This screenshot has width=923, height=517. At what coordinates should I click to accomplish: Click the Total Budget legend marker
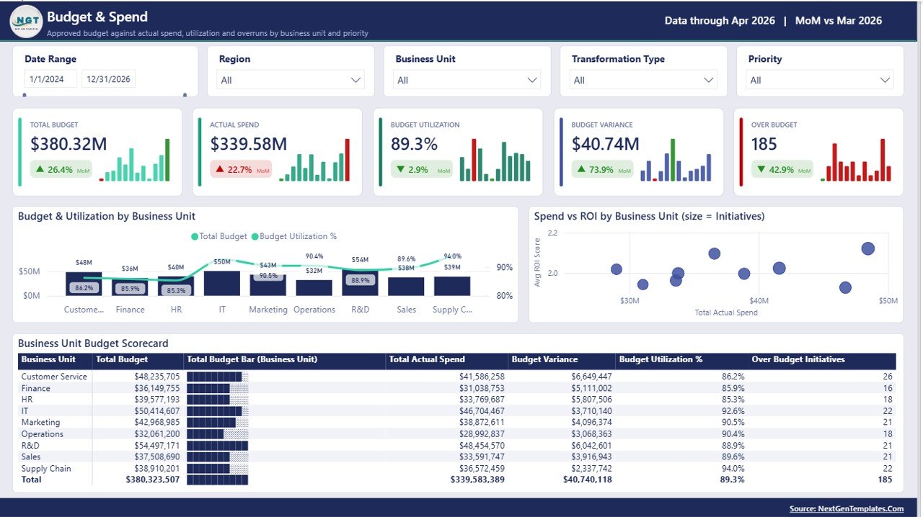pos(195,236)
